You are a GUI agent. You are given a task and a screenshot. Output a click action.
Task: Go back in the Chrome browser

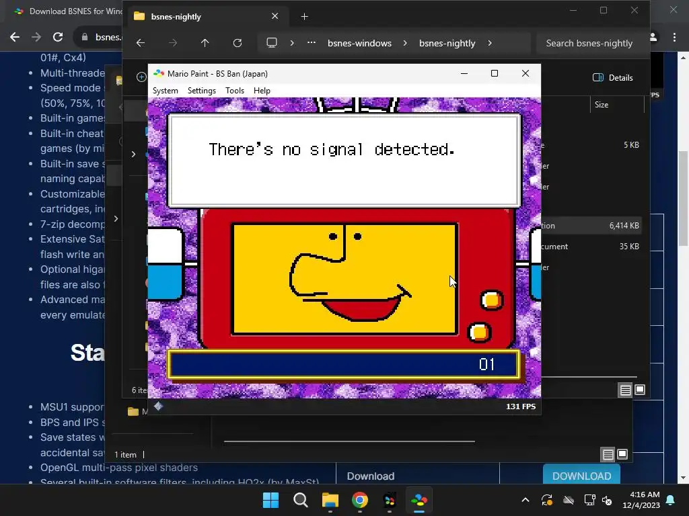pyautogui.click(x=15, y=38)
